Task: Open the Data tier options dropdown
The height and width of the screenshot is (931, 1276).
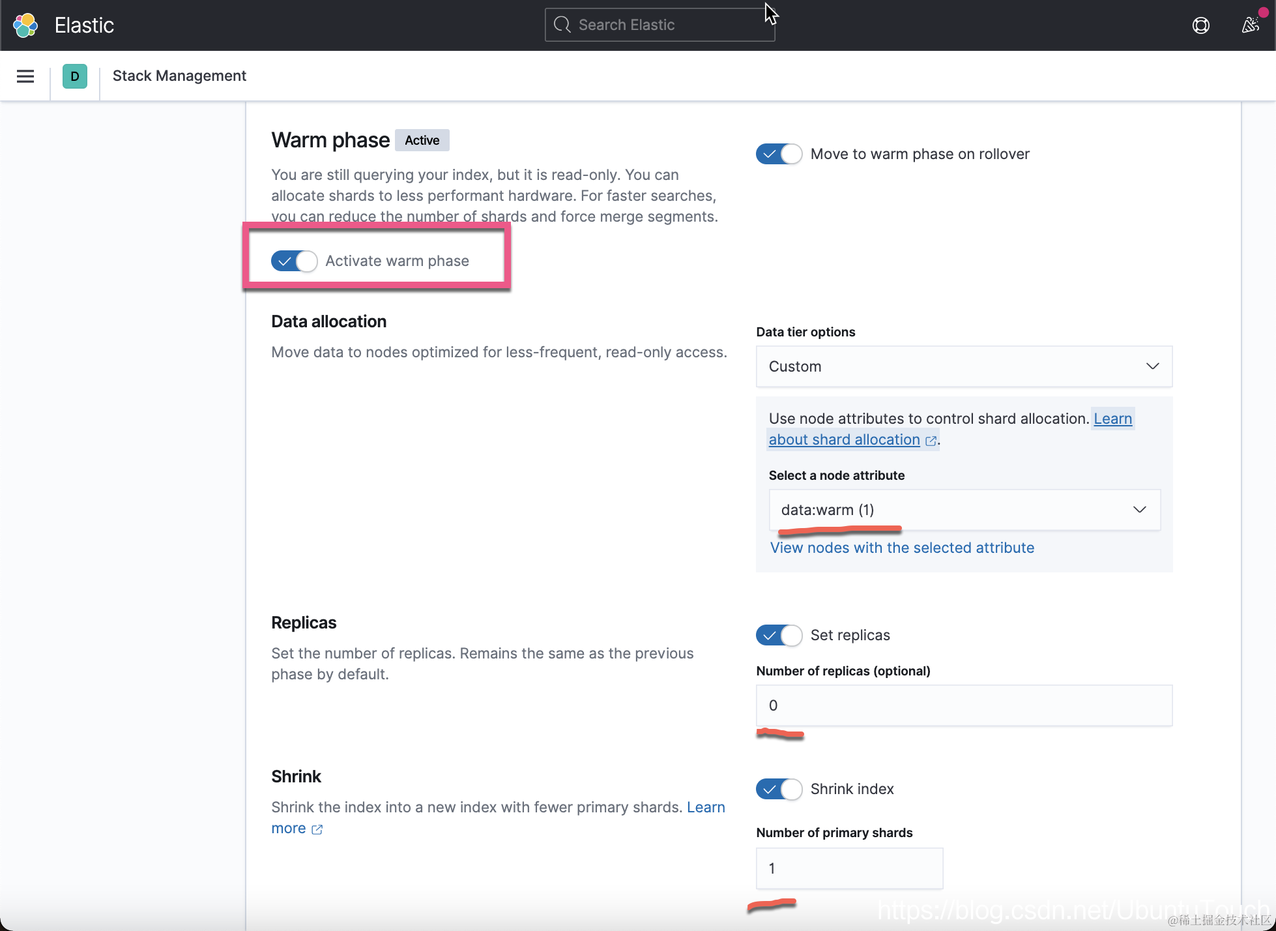Action: tap(964, 366)
